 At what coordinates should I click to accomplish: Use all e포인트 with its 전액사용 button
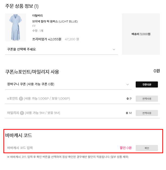click(147, 99)
